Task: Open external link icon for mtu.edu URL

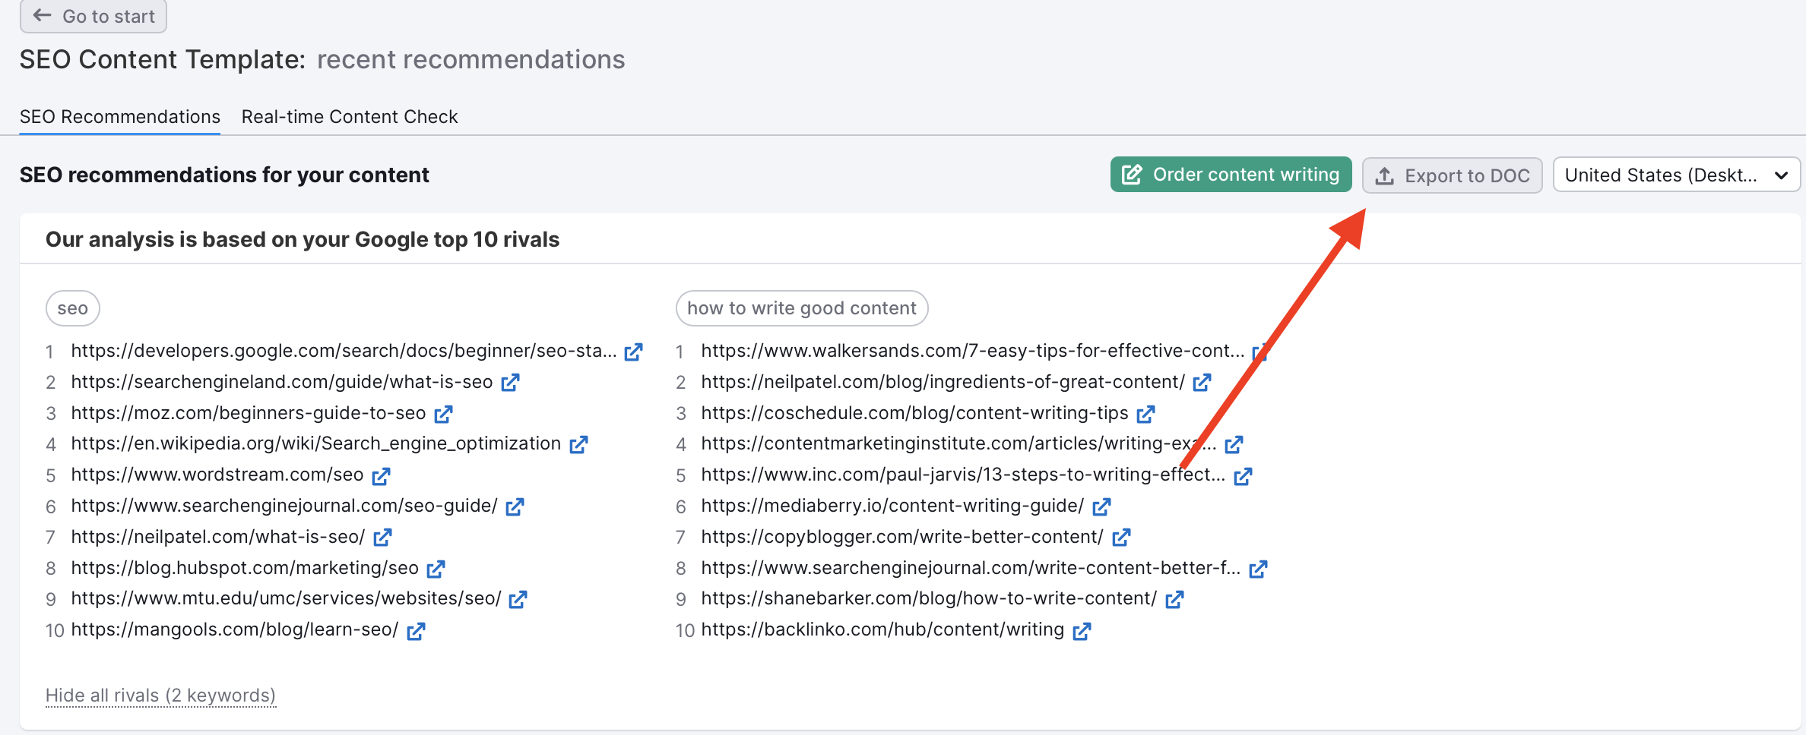Action: pyautogui.click(x=518, y=599)
